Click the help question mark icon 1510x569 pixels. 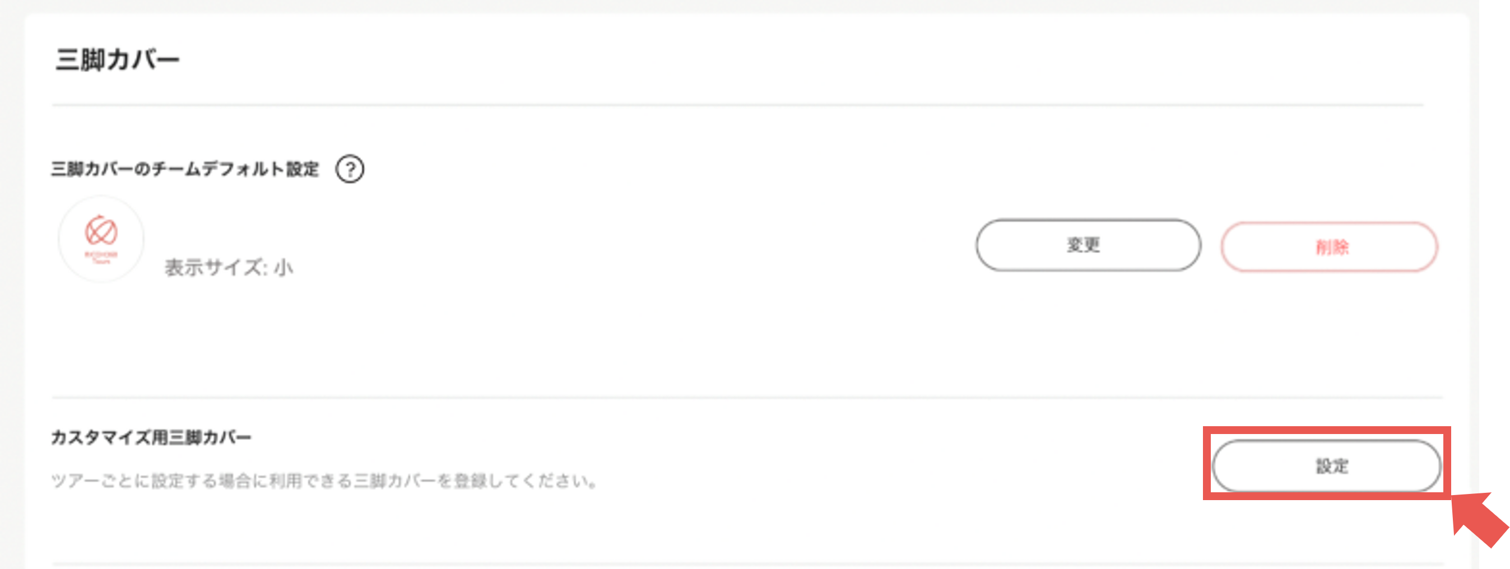pos(350,169)
